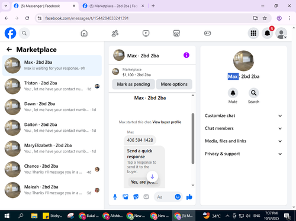Viewport: 296px width, 221px height.
Task: Open the taskbar volume control
Action: 248,216
